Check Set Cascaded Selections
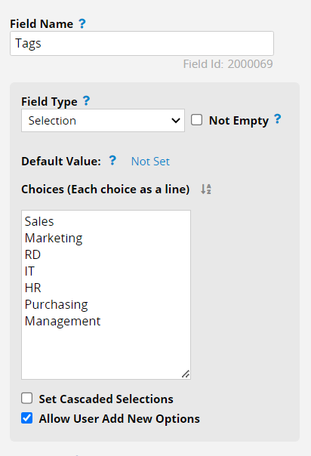This screenshot has height=456, width=311. click(26, 399)
